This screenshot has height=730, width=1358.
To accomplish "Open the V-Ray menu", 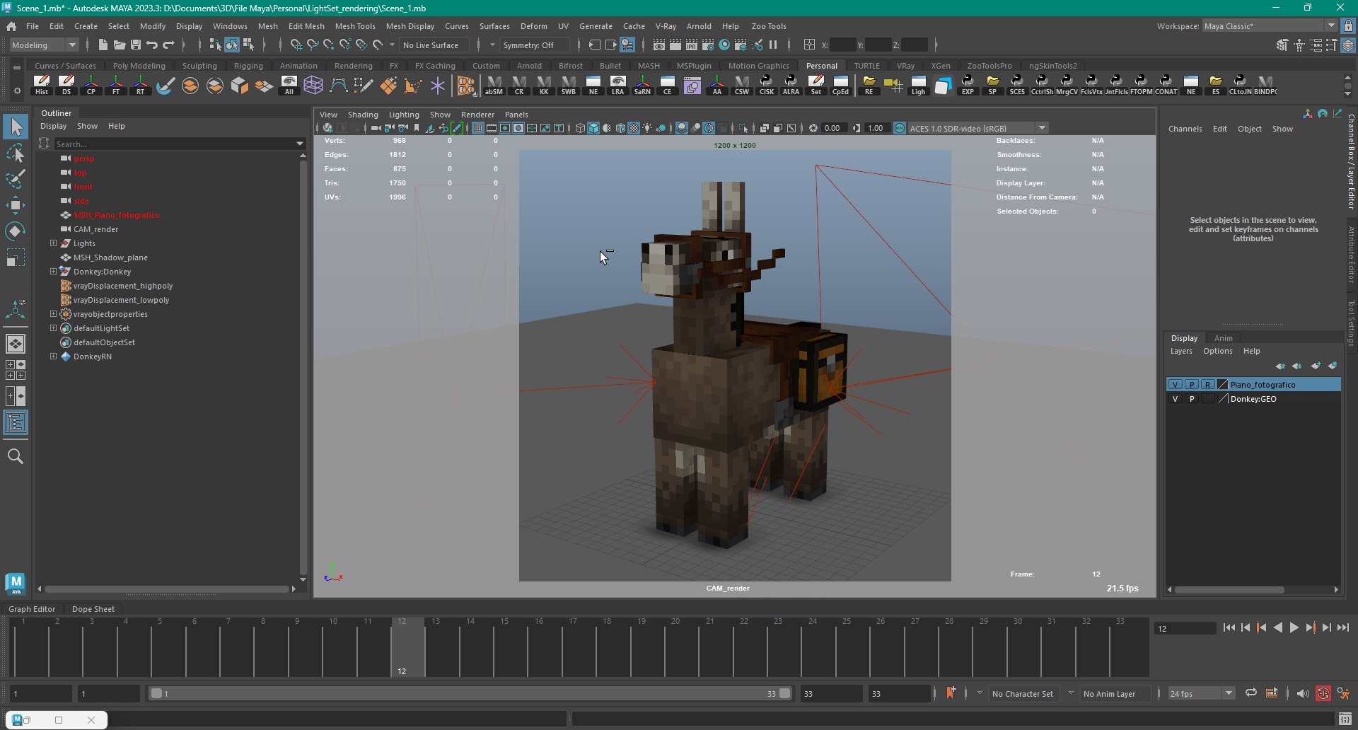I will (666, 26).
